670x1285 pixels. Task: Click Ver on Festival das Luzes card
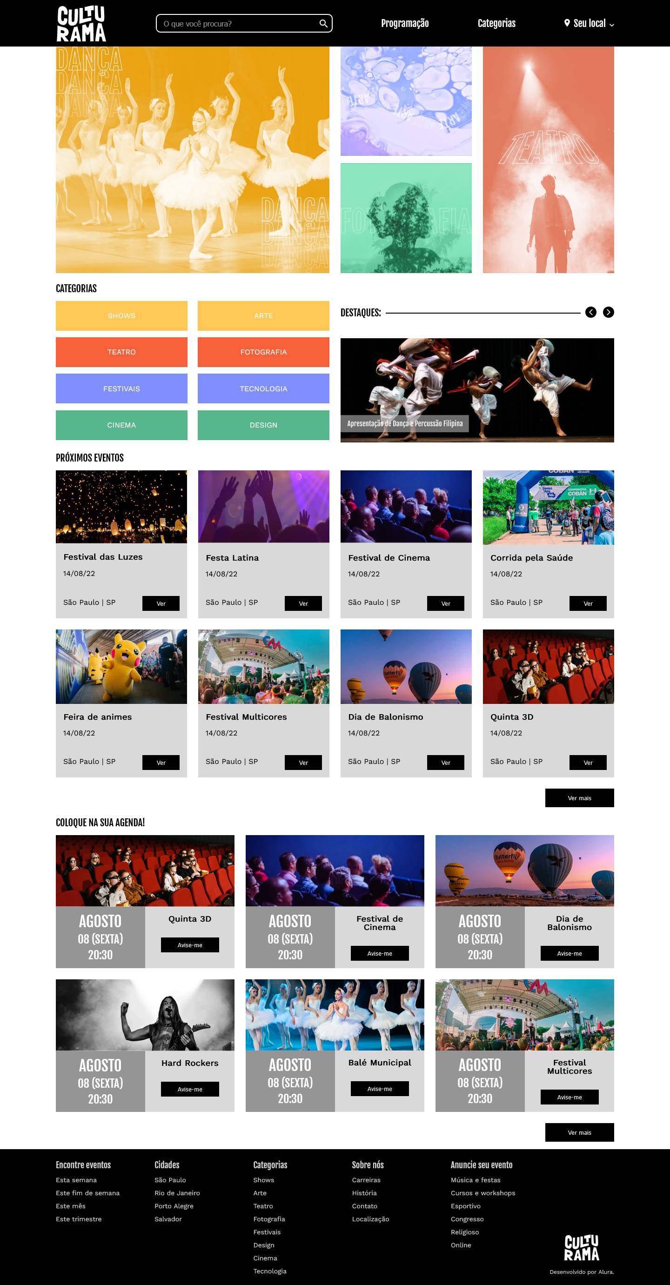click(161, 603)
